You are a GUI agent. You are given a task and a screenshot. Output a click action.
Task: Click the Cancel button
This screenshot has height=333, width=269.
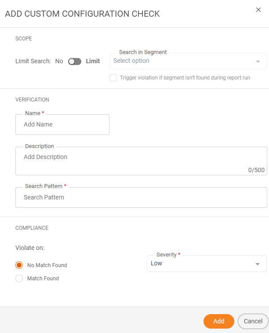click(x=253, y=321)
